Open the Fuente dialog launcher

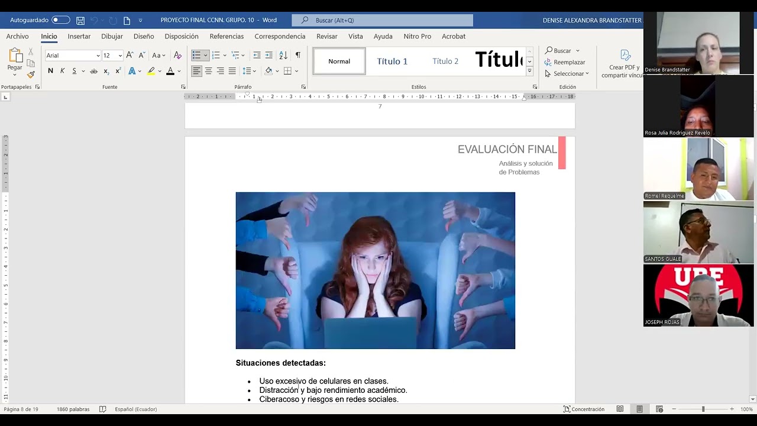(x=183, y=87)
